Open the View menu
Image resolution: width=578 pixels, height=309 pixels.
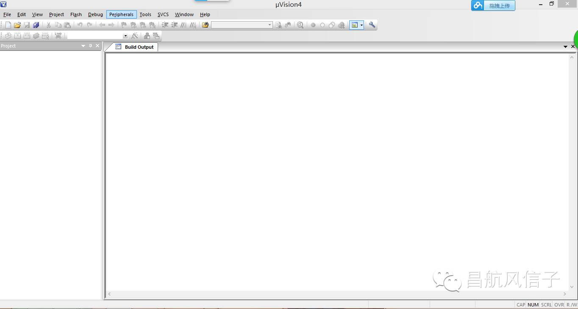(x=37, y=14)
